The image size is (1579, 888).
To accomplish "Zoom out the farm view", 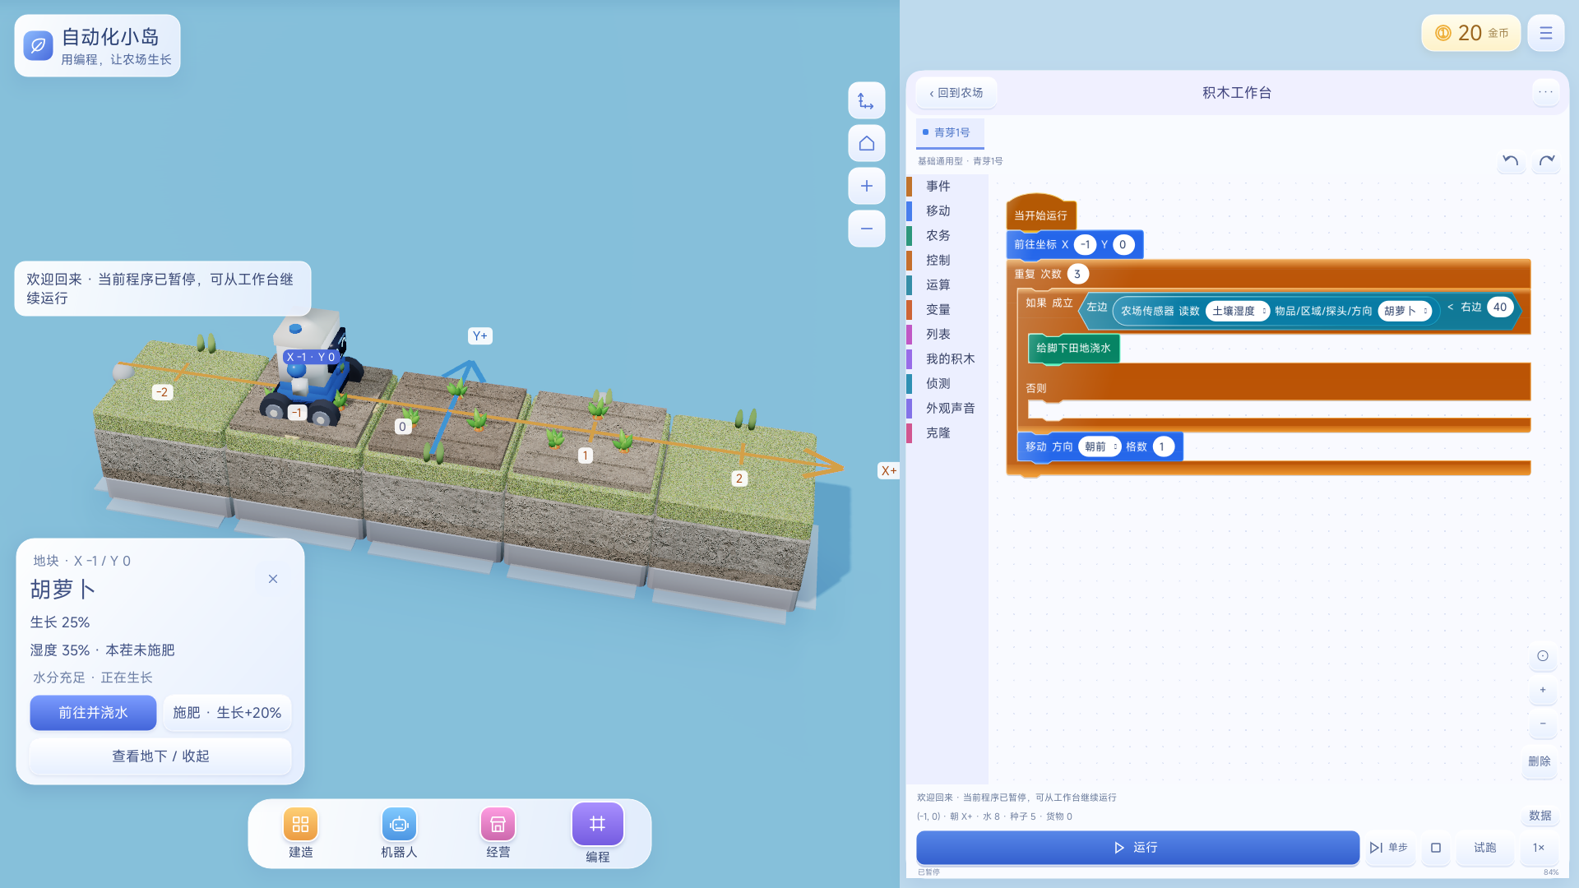I will point(866,229).
